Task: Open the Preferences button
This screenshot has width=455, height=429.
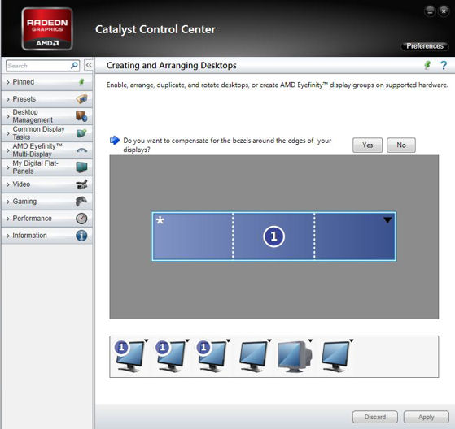Action: [x=425, y=46]
